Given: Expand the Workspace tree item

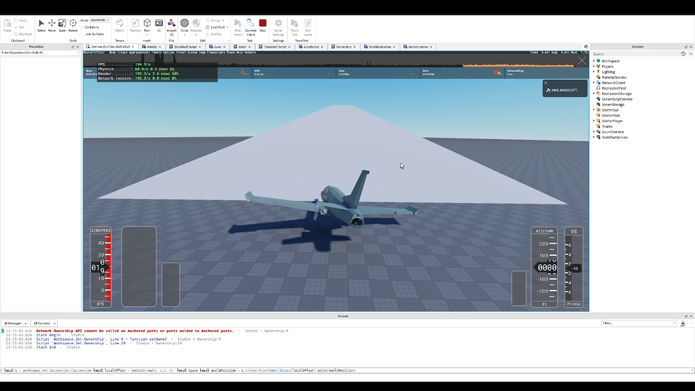Looking at the screenshot, I should coord(593,61).
